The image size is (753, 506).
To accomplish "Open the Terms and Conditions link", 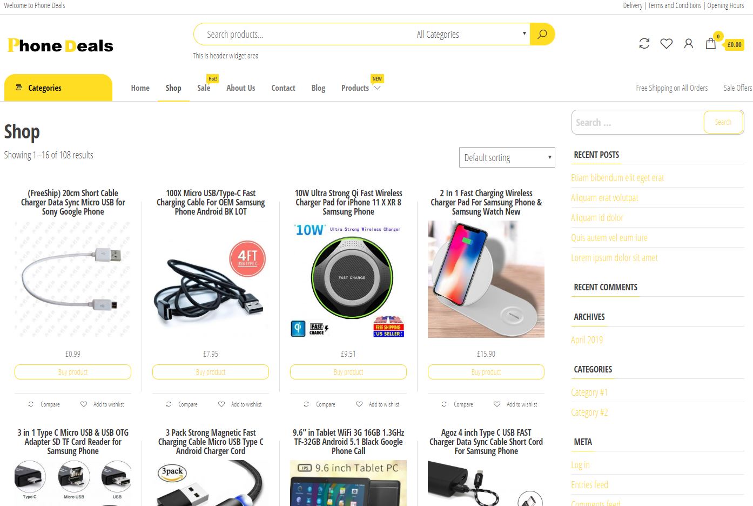I will pyautogui.click(x=675, y=5).
